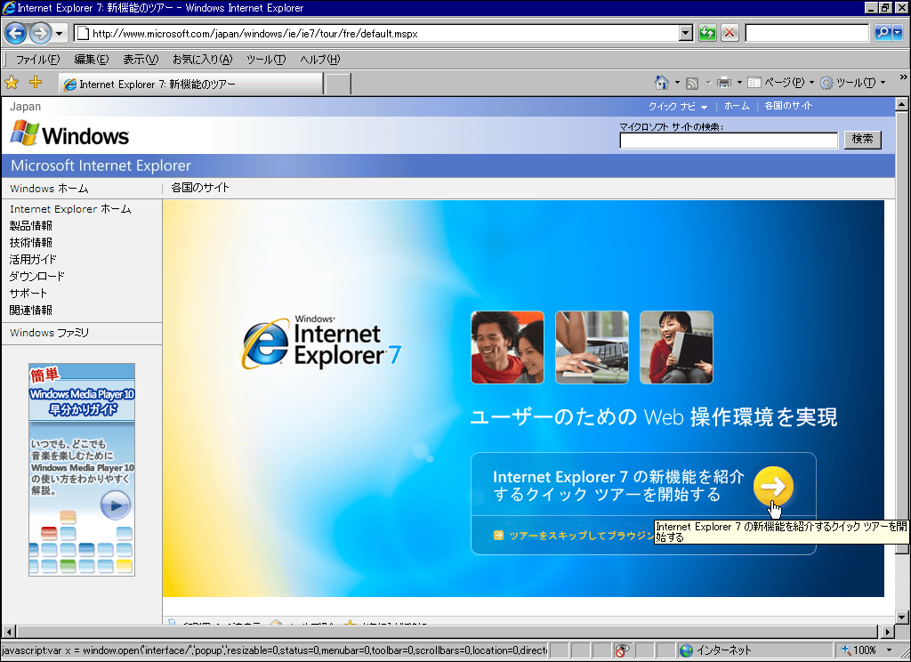Click the photo of woman with laptop
Screen dimensions: 911x662
(676, 348)
